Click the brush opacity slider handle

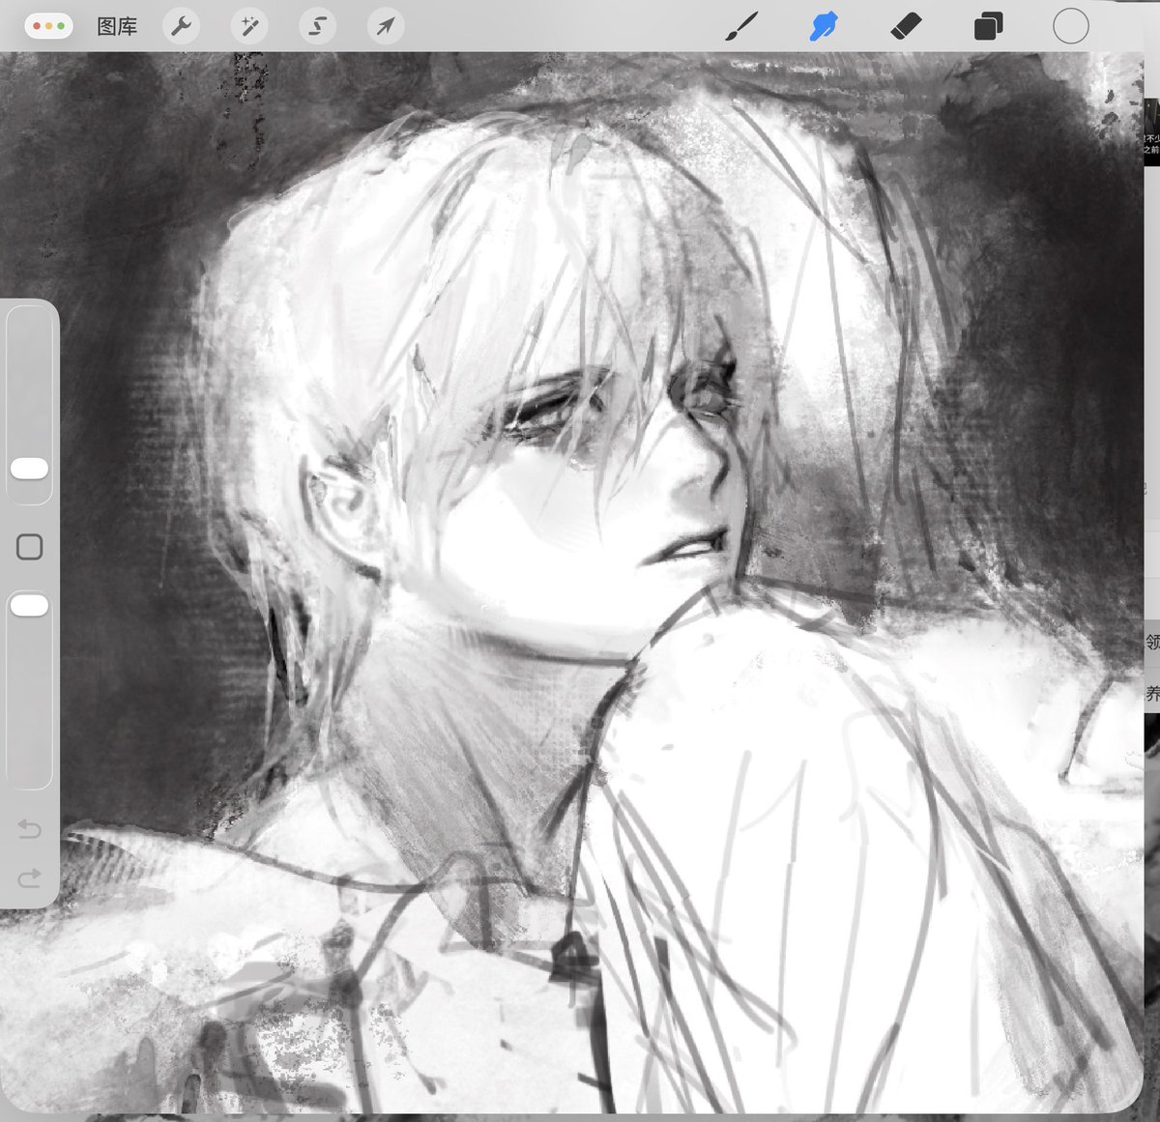tap(29, 606)
